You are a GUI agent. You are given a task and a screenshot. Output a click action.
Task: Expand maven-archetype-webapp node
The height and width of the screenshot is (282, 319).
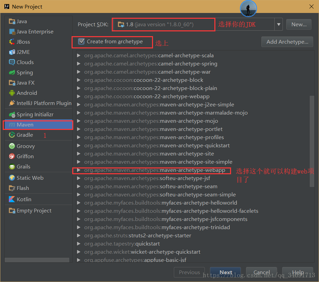pos(79,170)
